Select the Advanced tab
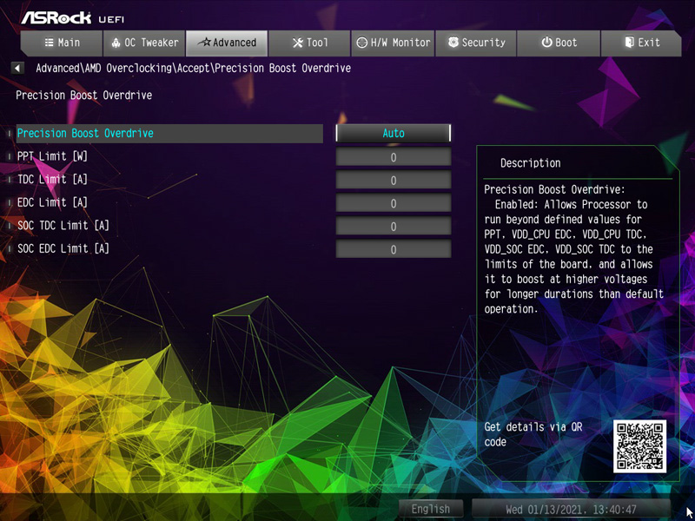Image resolution: width=695 pixels, height=521 pixels. coord(227,43)
